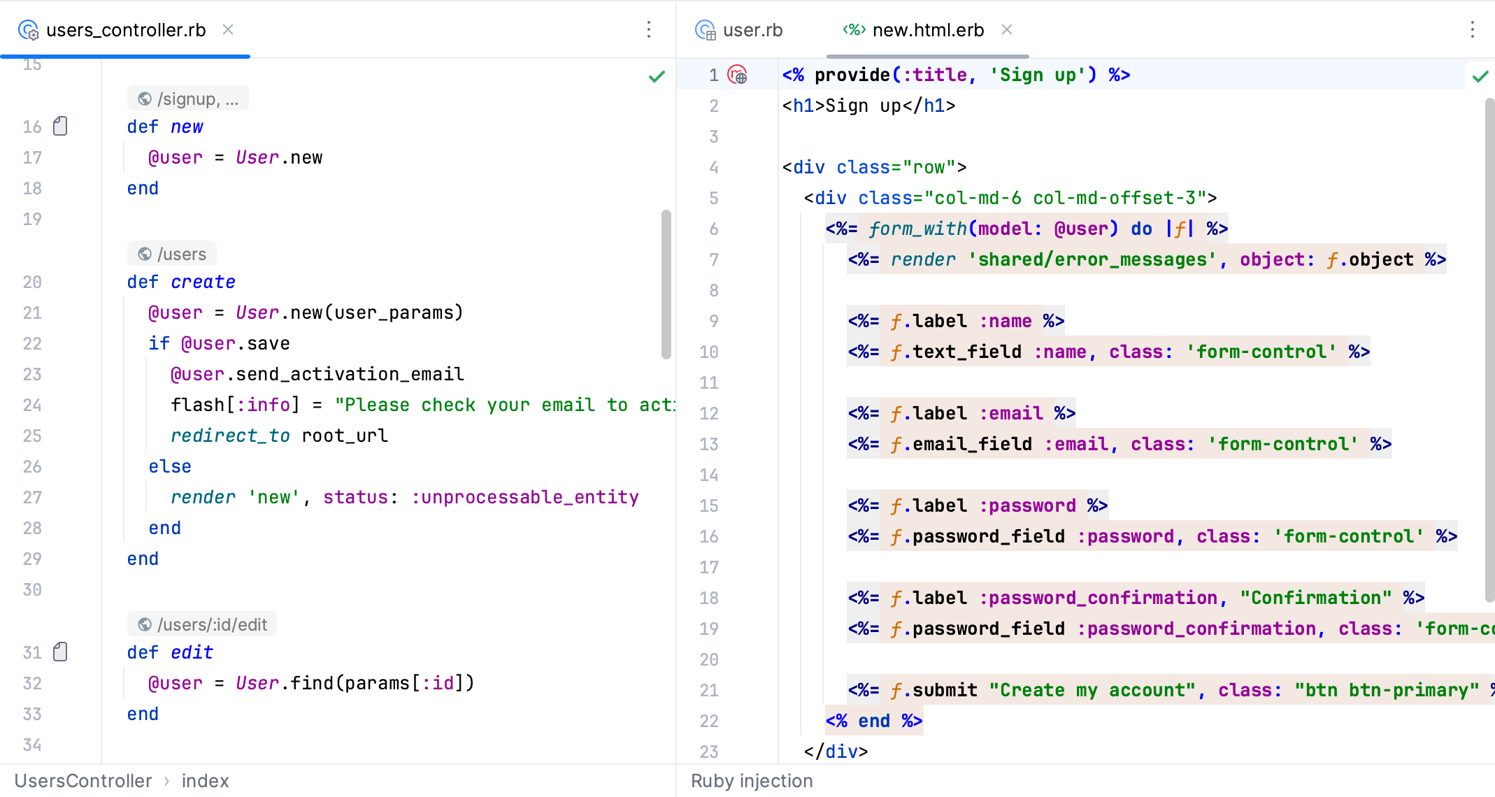The height and width of the screenshot is (797, 1495).
Task: Close the users_controller.rb tab
Action: (228, 29)
